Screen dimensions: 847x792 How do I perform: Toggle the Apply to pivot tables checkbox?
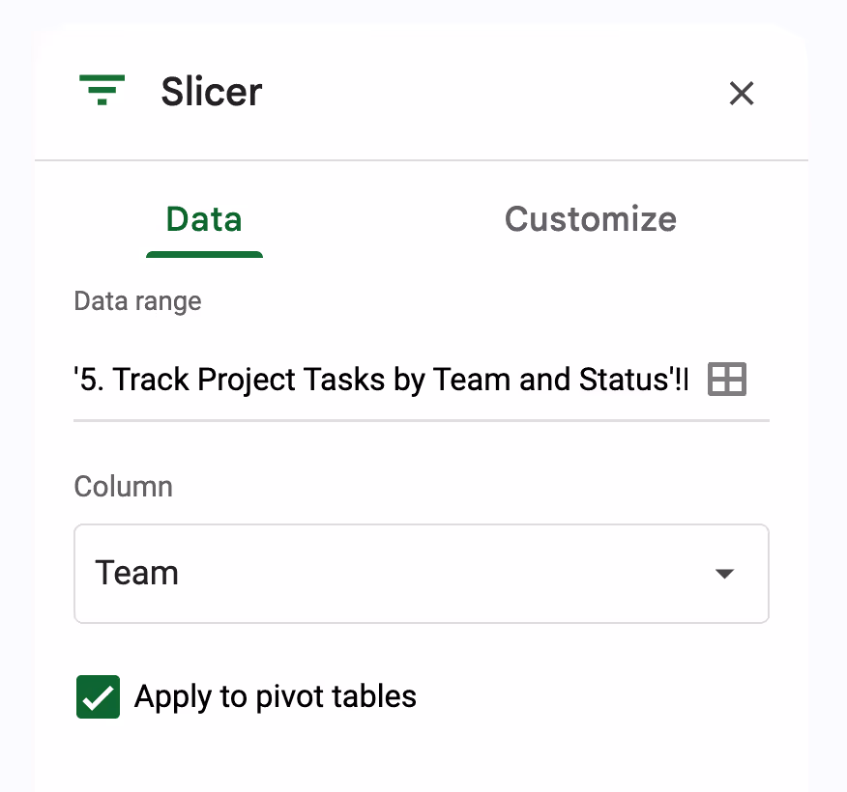[x=98, y=696]
